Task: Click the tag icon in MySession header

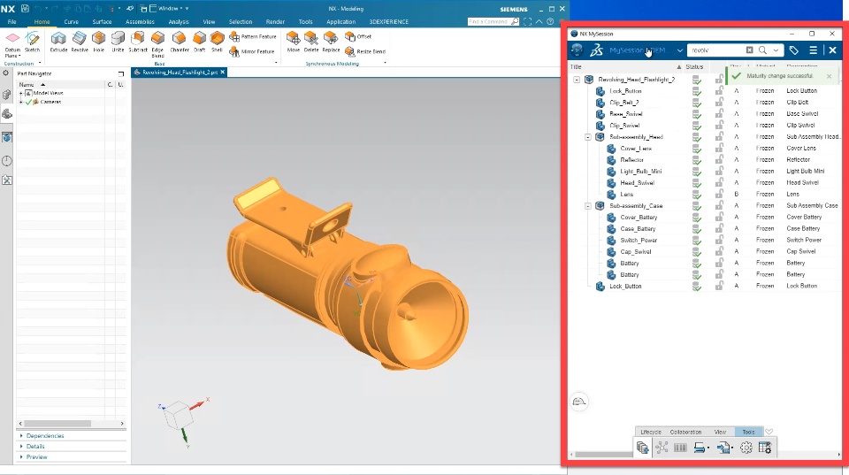Action: 794,50
